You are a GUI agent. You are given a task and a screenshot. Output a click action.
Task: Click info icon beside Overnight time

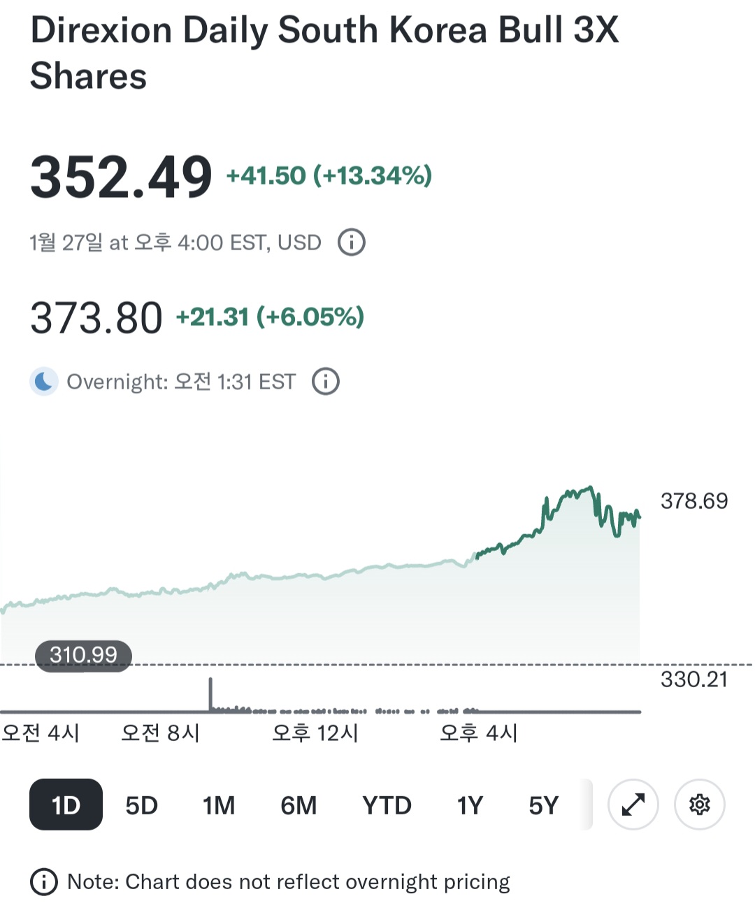(326, 382)
